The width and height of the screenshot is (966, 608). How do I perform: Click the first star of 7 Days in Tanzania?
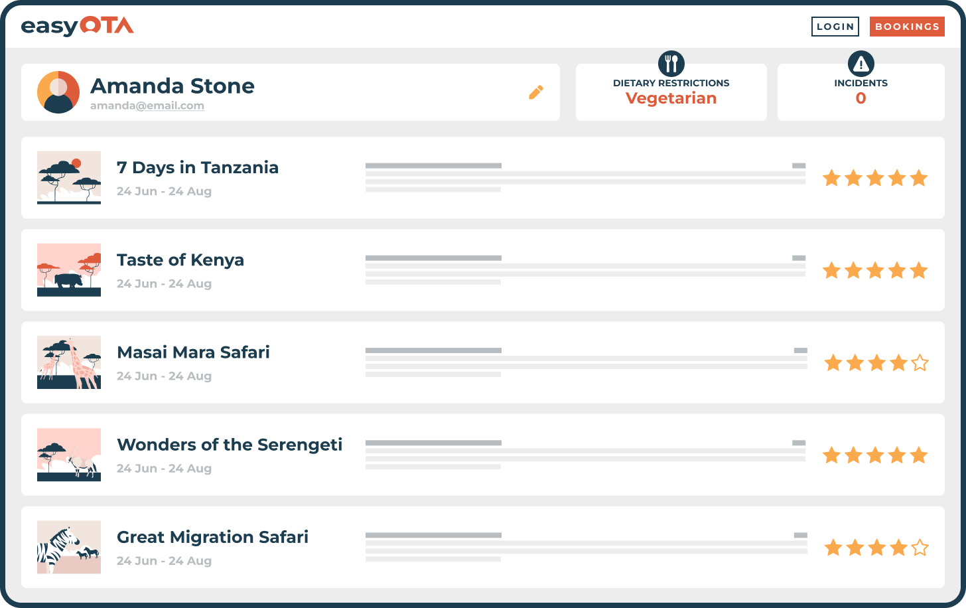click(832, 178)
